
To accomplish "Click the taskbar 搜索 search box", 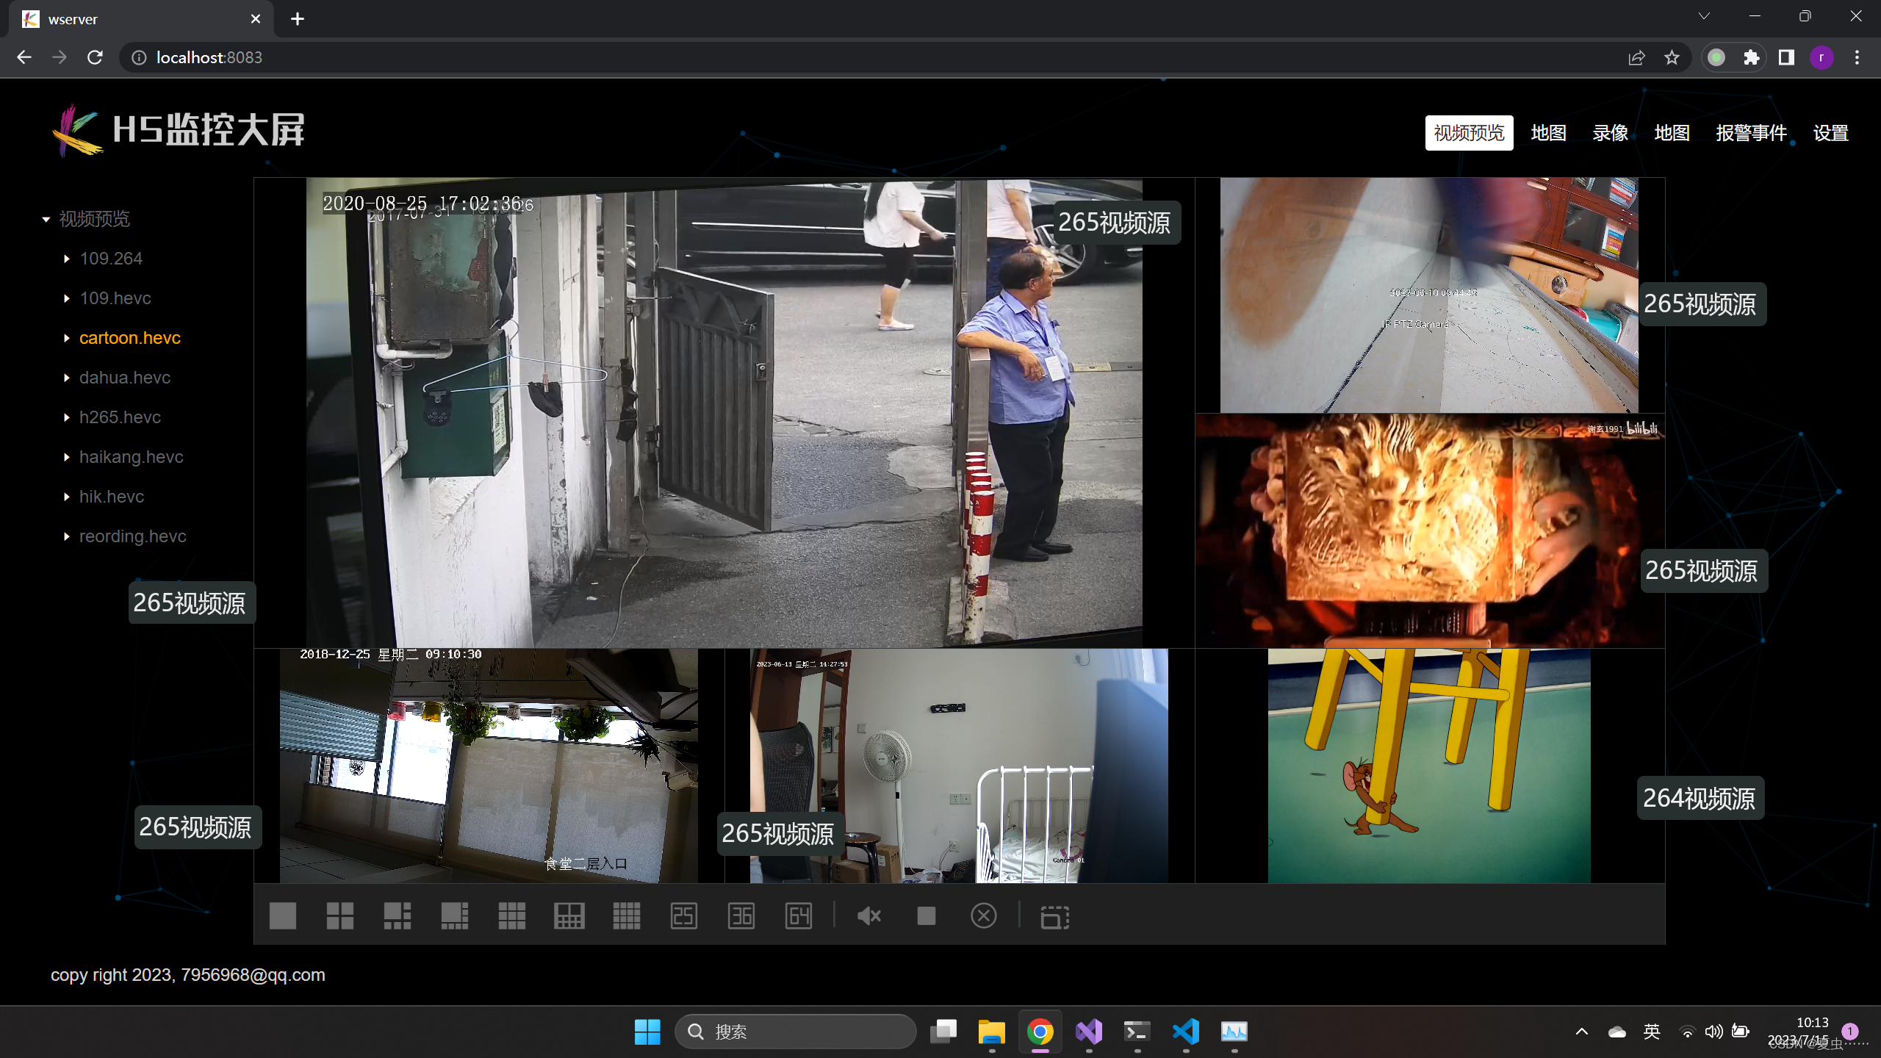I will tap(795, 1032).
